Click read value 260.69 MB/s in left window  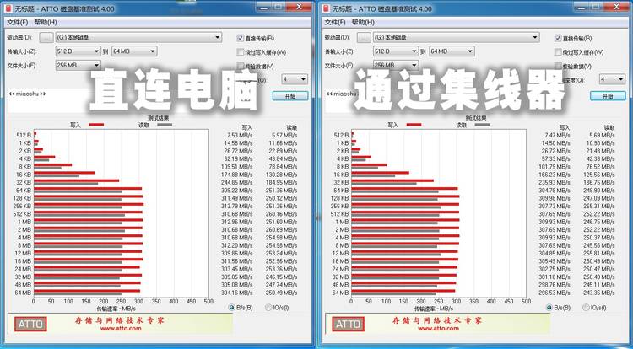(281, 229)
